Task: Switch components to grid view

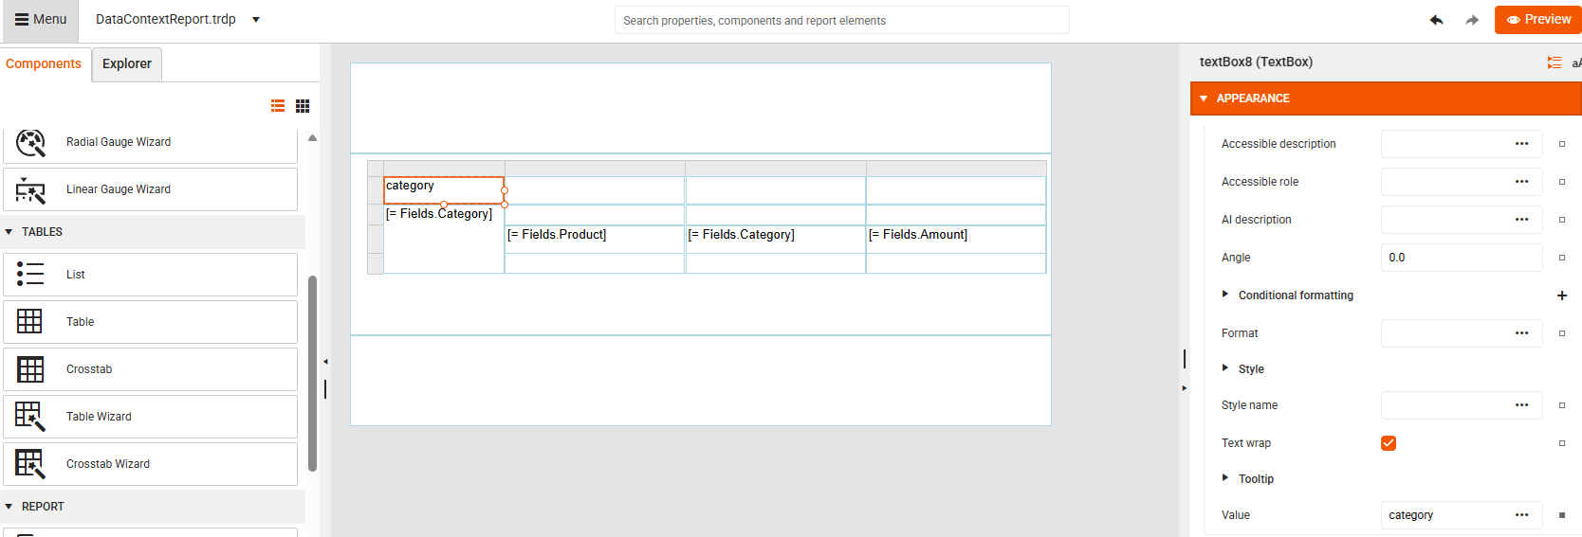Action: point(303,106)
